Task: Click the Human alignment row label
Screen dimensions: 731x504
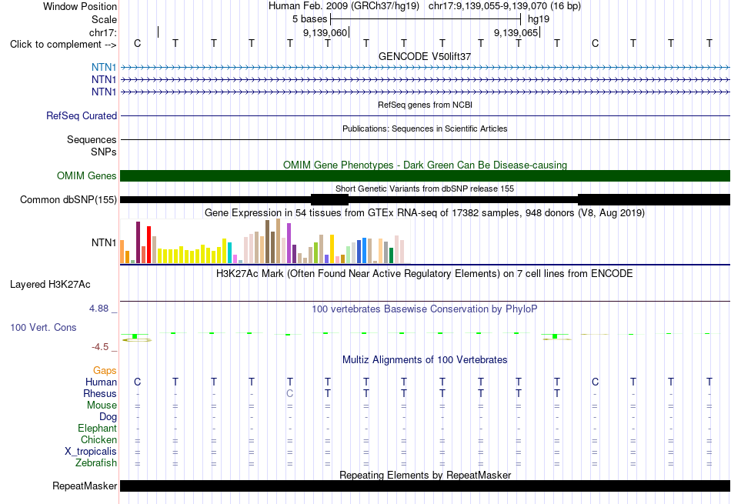Action: pyautogui.click(x=101, y=382)
